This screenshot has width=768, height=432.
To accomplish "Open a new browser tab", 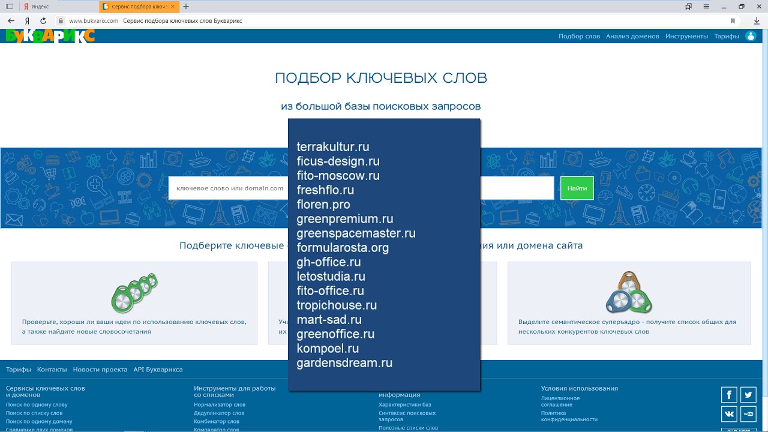I will pos(186,7).
